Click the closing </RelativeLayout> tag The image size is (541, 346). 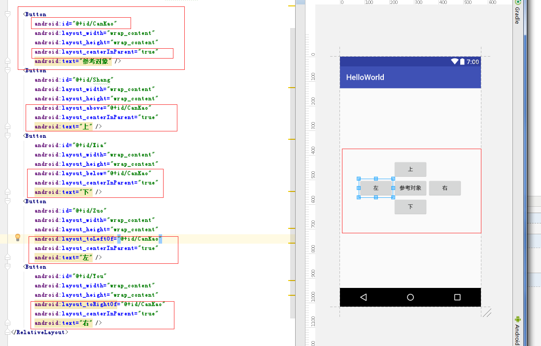click(x=40, y=332)
